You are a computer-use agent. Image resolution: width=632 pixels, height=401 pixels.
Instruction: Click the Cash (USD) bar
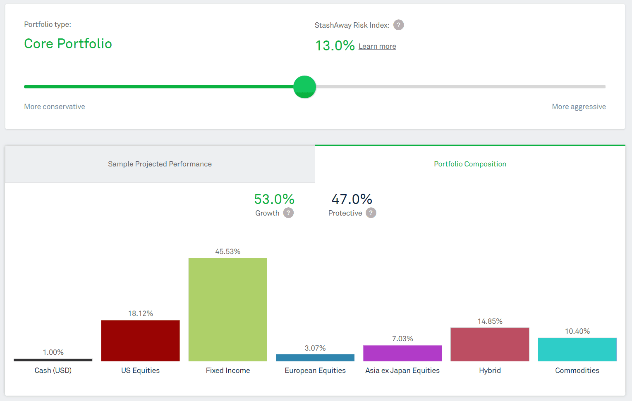[x=53, y=360]
